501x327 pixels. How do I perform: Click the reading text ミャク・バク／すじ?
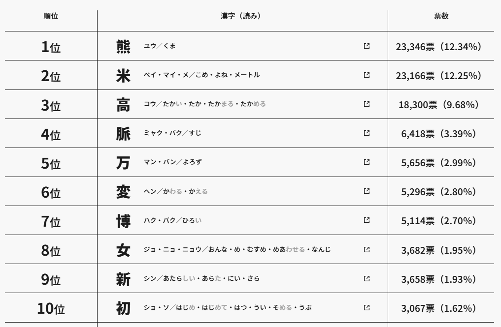(172, 133)
